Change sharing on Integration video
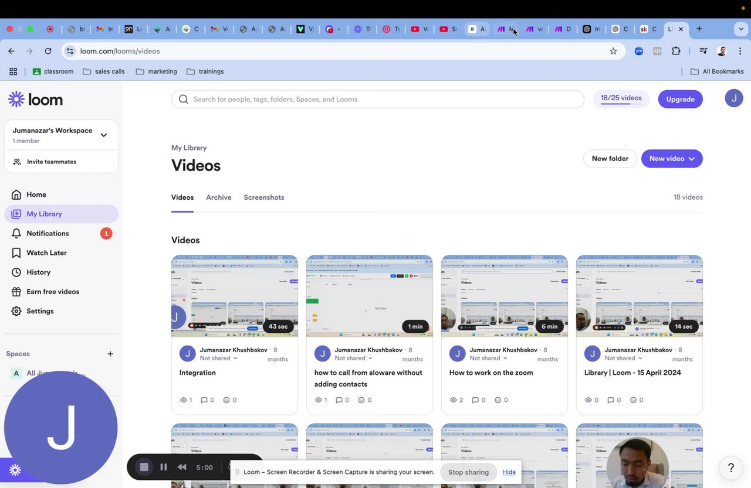Viewport: 751px width, 488px height. click(x=218, y=359)
